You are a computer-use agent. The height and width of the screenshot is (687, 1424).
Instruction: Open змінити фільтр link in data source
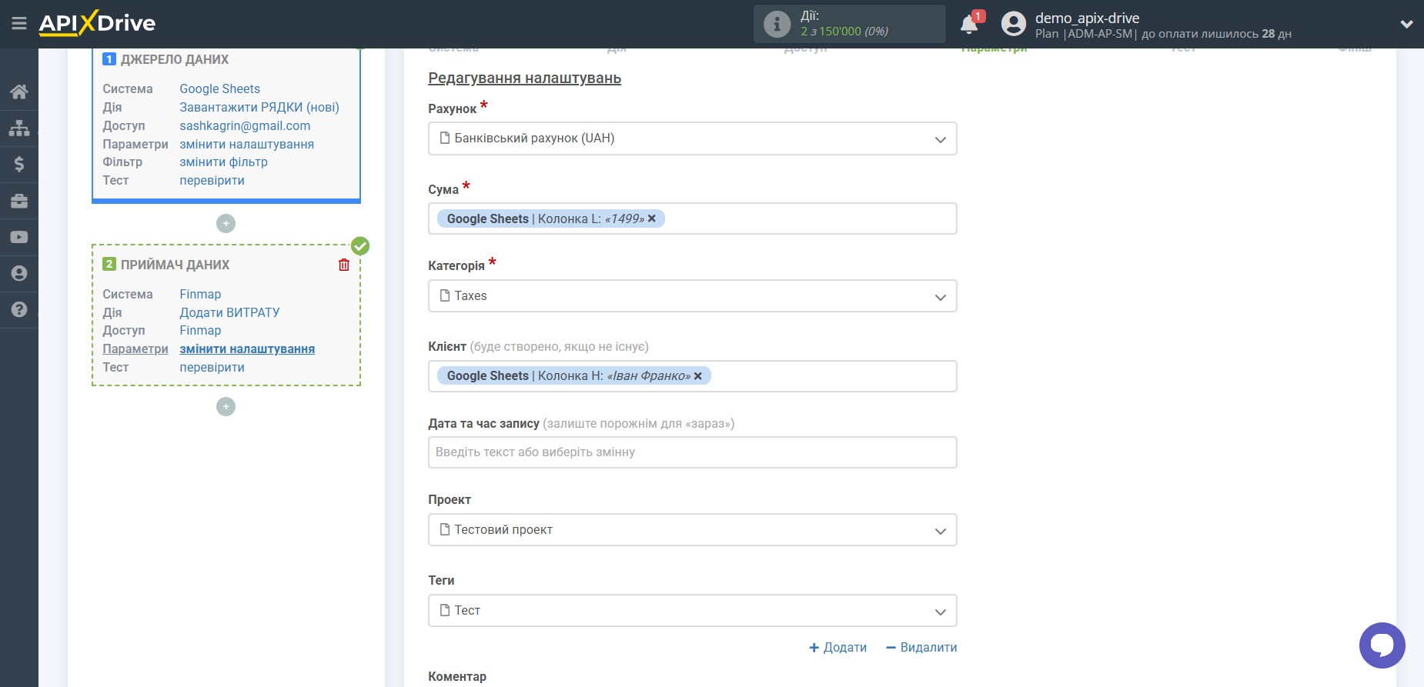pyautogui.click(x=223, y=162)
